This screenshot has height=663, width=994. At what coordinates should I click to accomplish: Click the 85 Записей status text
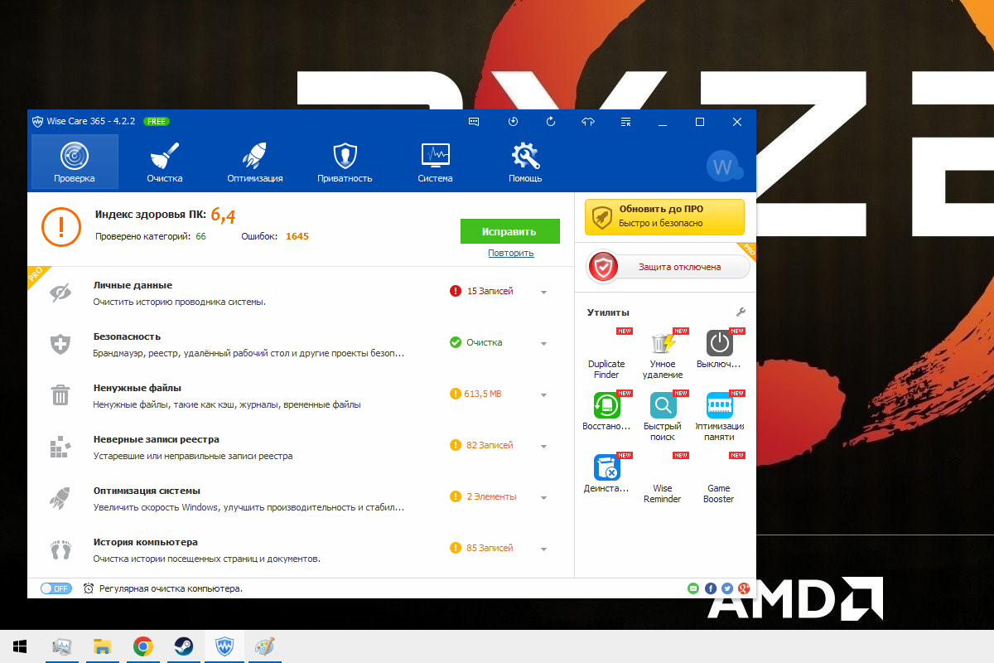pyautogui.click(x=490, y=548)
